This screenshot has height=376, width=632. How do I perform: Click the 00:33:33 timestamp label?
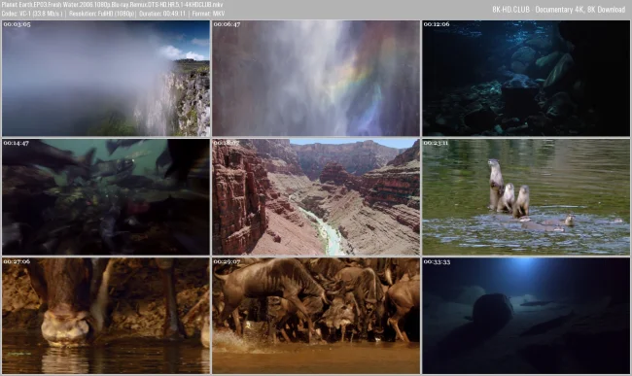click(x=437, y=261)
